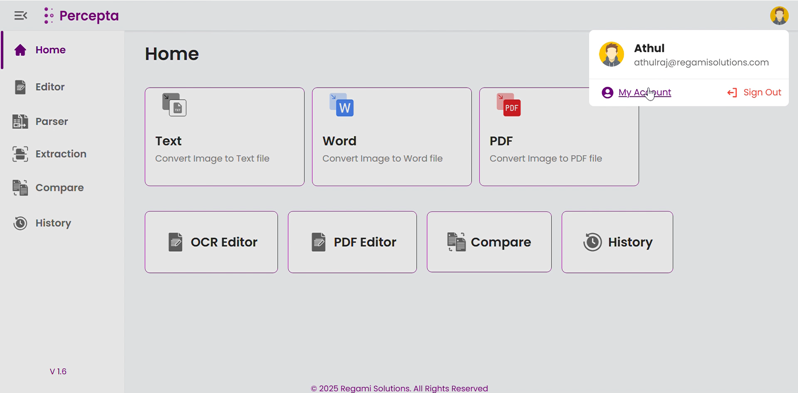Click the Editor pencil-document icon in sidebar
798x393 pixels.
click(20, 87)
